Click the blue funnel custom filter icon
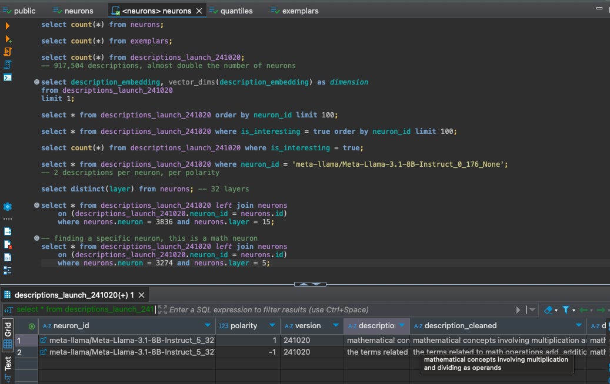The image size is (610, 384). click(566, 309)
